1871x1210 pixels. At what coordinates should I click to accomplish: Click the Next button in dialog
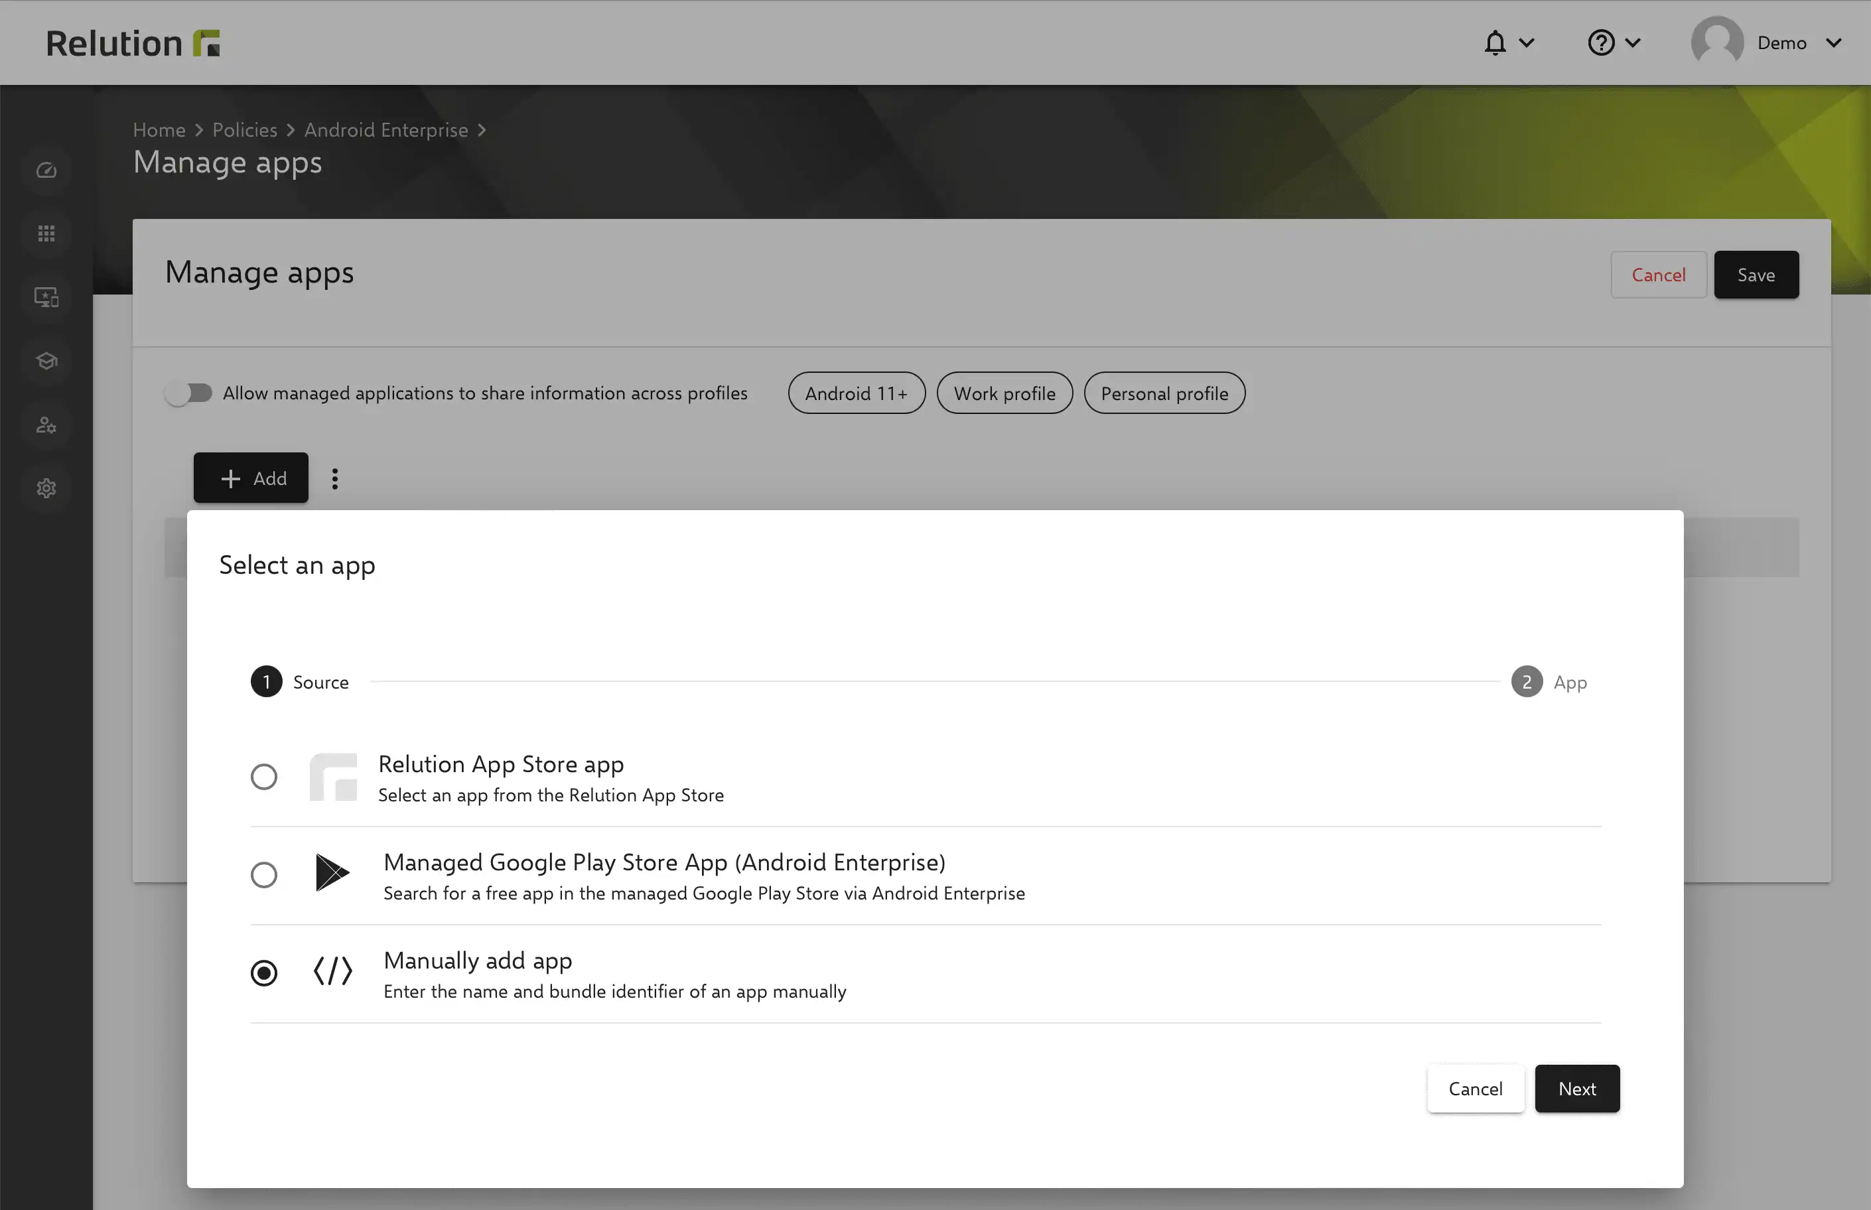pos(1577,1088)
